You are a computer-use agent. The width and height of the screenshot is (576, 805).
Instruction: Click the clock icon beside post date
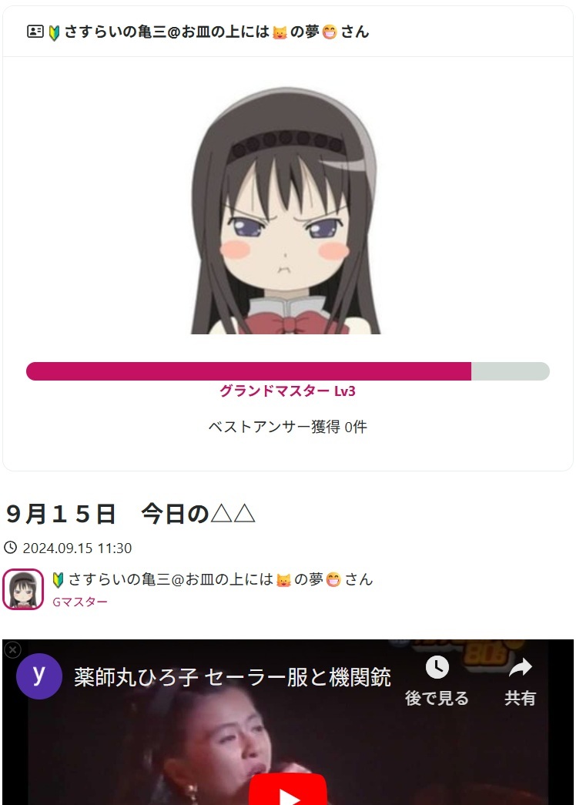10,548
